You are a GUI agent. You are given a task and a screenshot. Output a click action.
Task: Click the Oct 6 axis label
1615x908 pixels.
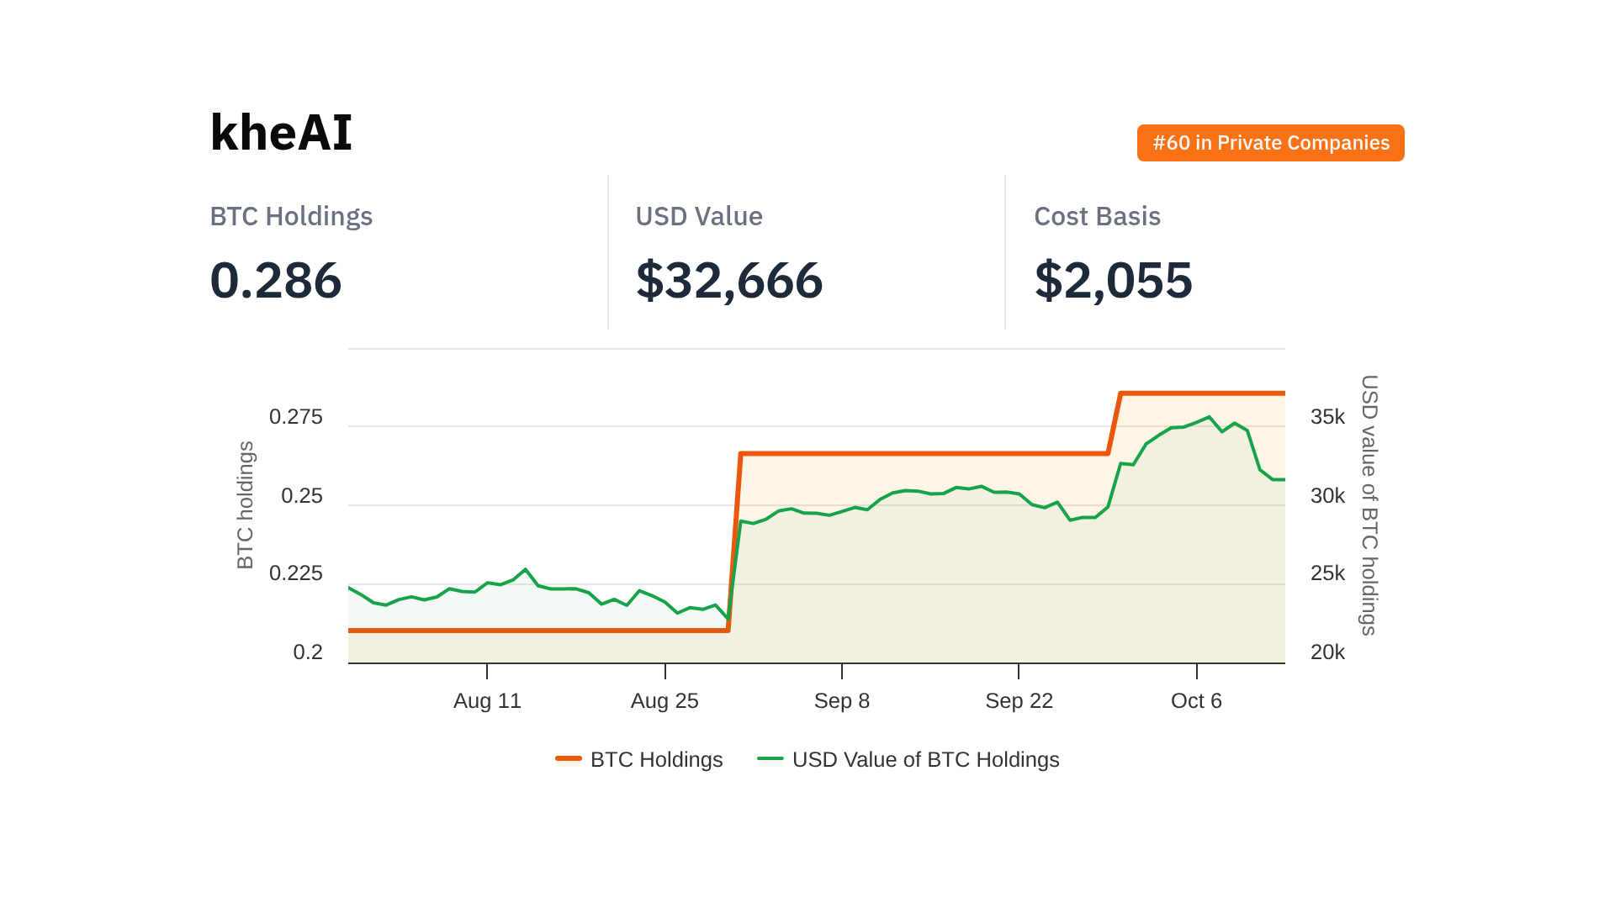coord(1196,700)
